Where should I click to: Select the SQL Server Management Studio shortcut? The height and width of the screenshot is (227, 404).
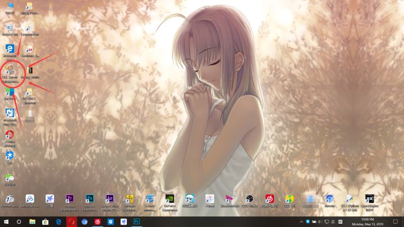(x=10, y=72)
